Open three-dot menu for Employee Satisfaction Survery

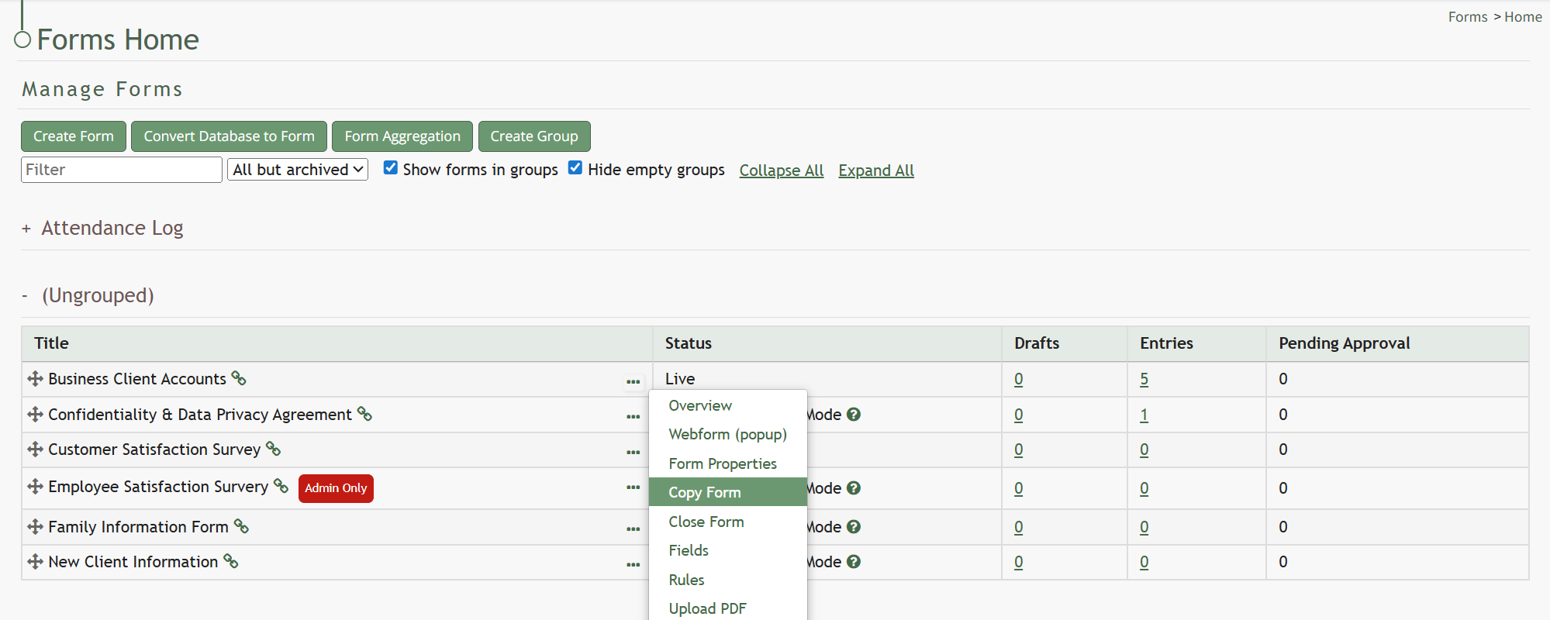coord(633,487)
